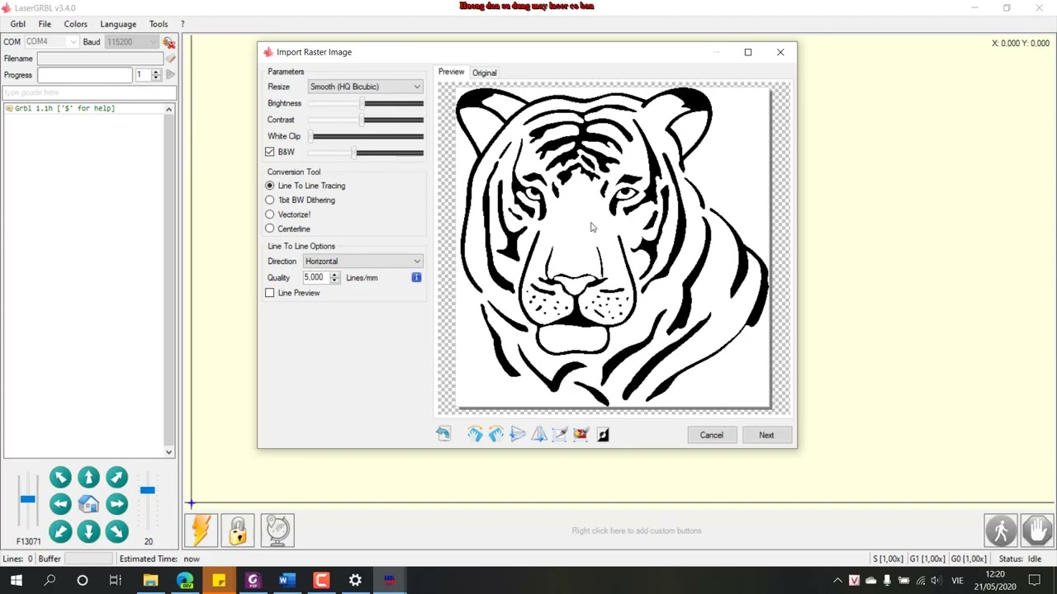Jog laser down-right diagonal arrow
Screen dimensions: 1057x594
tap(116, 532)
